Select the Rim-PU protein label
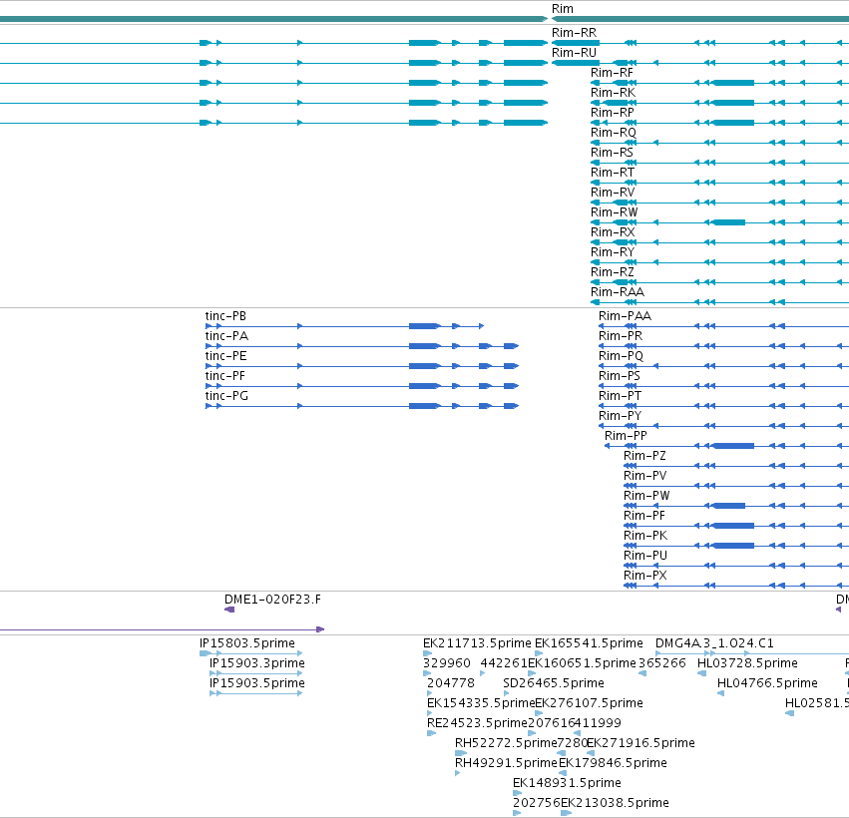 point(645,556)
